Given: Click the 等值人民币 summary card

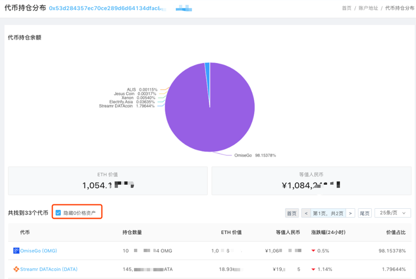Looking at the screenshot, I should coord(312,181).
